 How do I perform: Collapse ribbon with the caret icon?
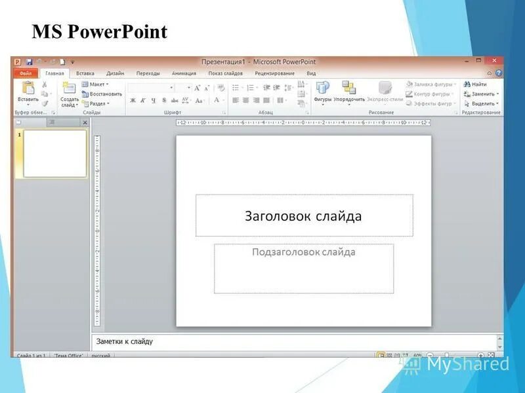click(490, 73)
